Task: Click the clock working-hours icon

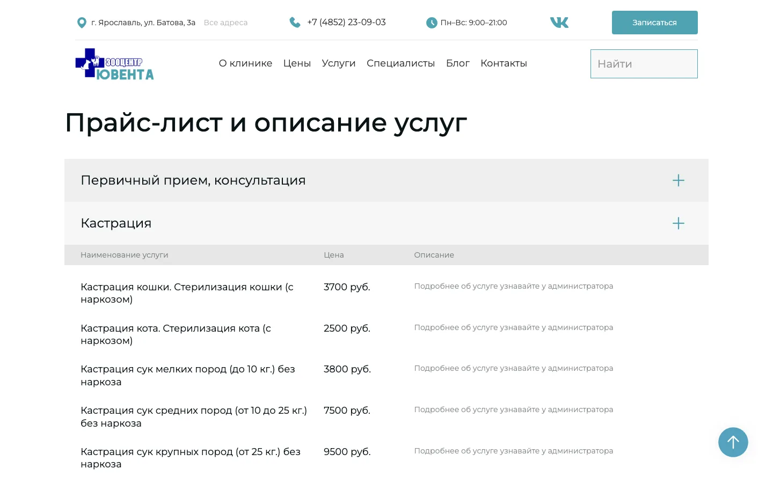Action: click(x=432, y=23)
